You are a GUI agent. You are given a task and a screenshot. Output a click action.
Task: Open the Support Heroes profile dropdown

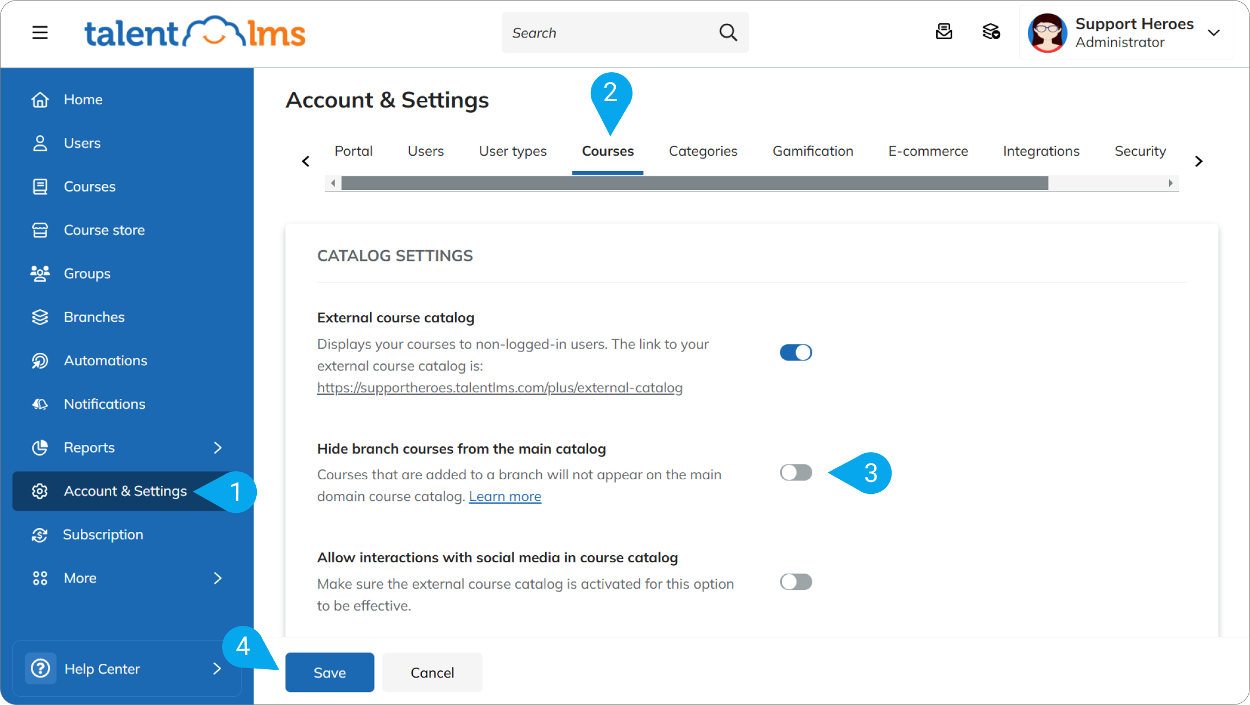coord(1214,33)
